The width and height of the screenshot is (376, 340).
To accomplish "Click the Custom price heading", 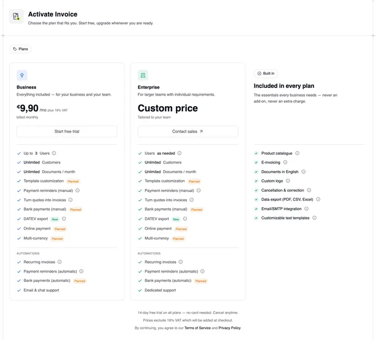I will tap(168, 108).
